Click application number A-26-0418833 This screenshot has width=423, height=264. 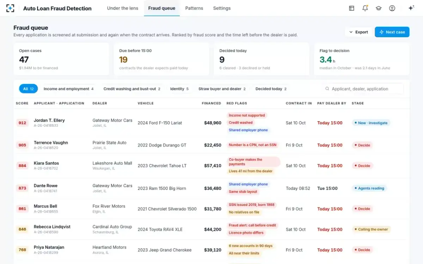click(46, 125)
